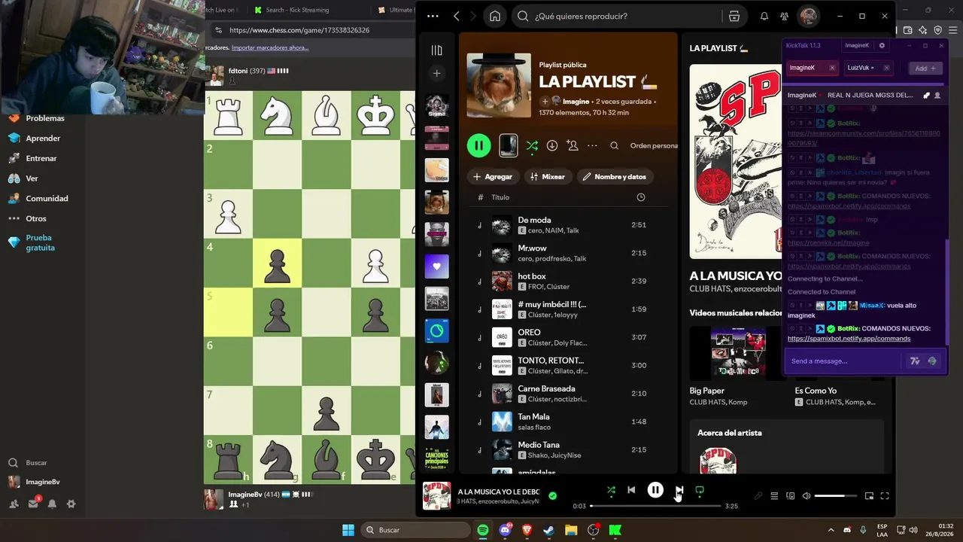Image resolution: width=963 pixels, height=542 pixels.
Task: Open Spotify profile avatar menu
Action: [x=809, y=16]
